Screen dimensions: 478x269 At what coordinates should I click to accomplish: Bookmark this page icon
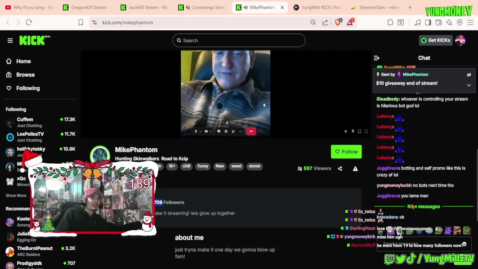[x=81, y=22]
